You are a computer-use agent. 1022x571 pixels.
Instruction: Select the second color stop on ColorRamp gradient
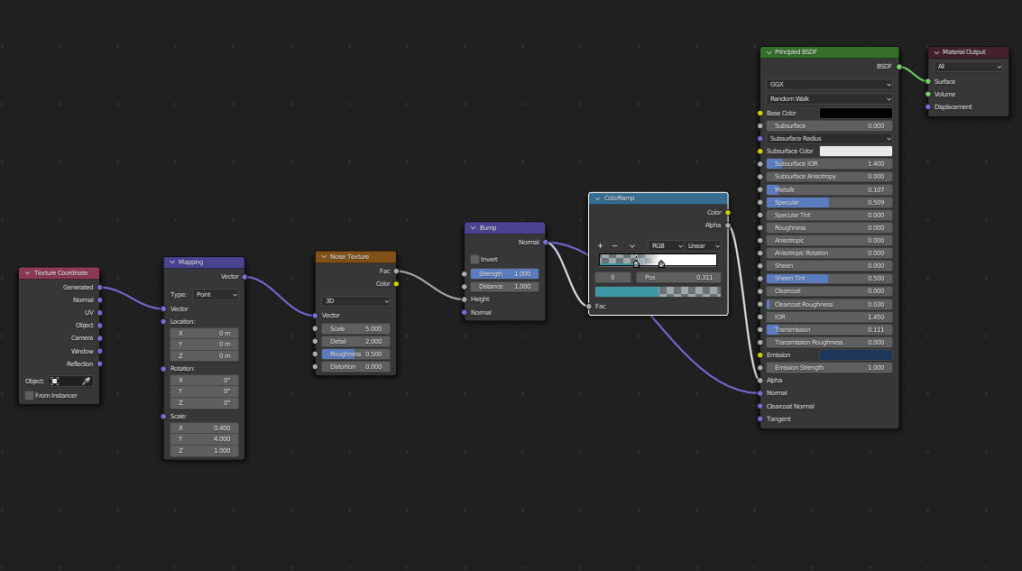[661, 264]
